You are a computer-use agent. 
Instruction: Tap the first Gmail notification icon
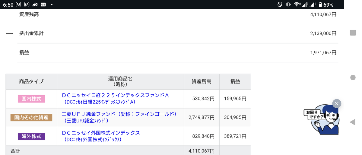18,5
